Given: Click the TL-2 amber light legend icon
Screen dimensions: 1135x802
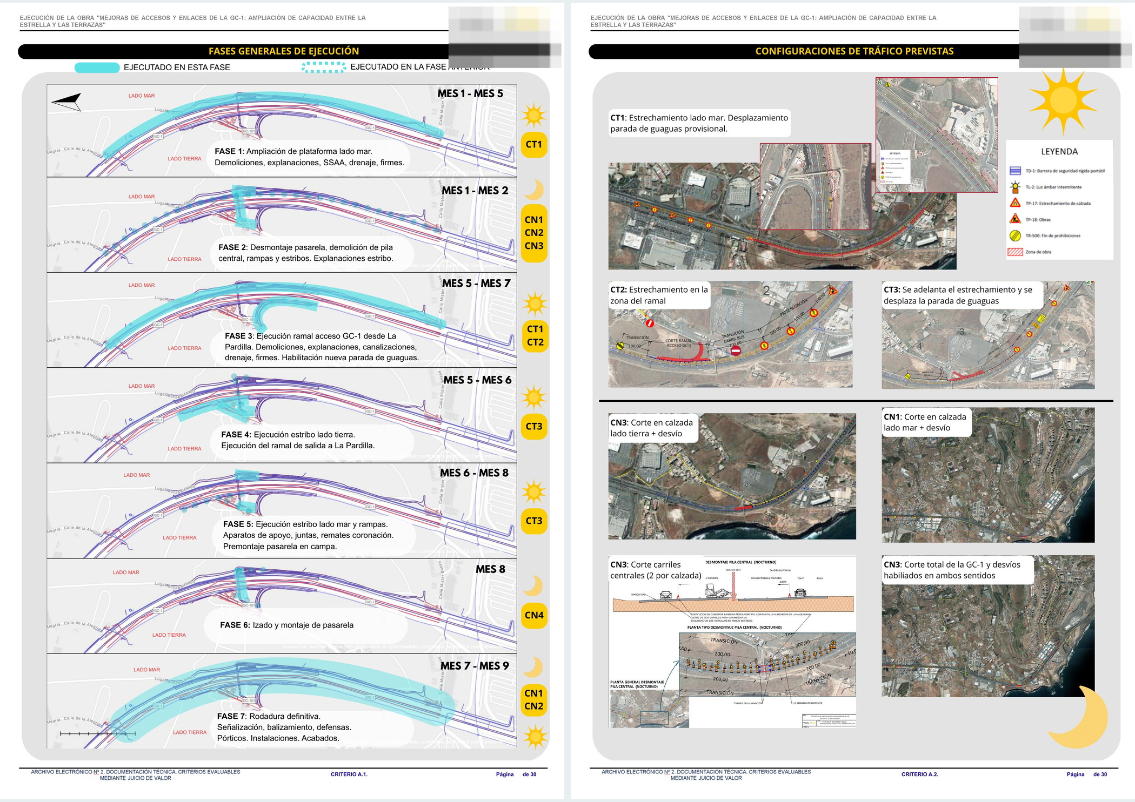Looking at the screenshot, I should click(x=1015, y=187).
